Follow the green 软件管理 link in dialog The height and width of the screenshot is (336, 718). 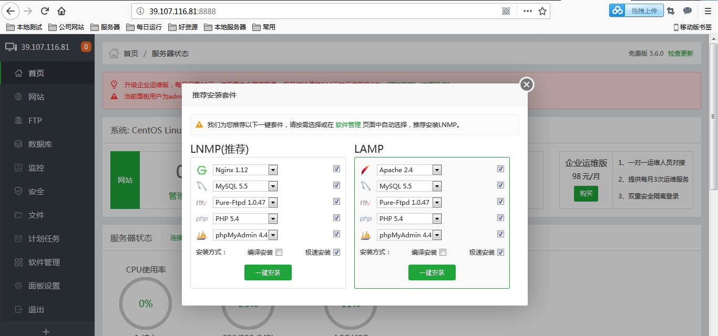pyautogui.click(x=348, y=125)
